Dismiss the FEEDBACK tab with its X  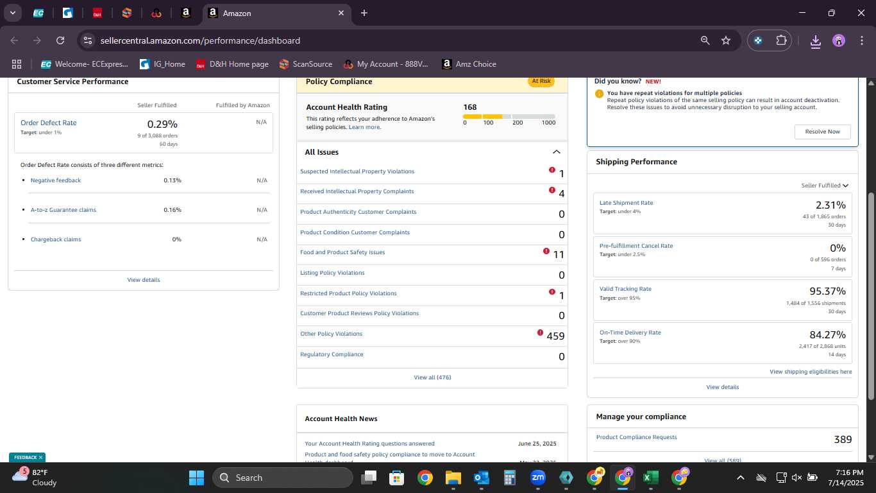pyautogui.click(x=40, y=458)
